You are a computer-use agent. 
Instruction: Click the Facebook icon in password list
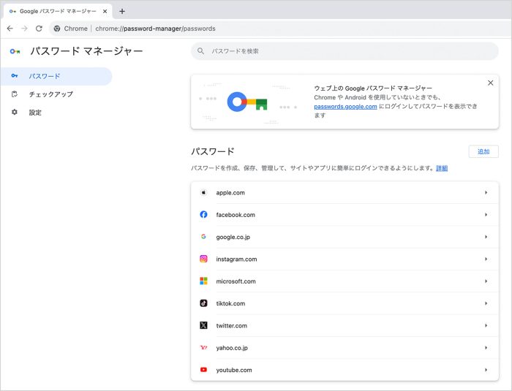pyautogui.click(x=203, y=215)
